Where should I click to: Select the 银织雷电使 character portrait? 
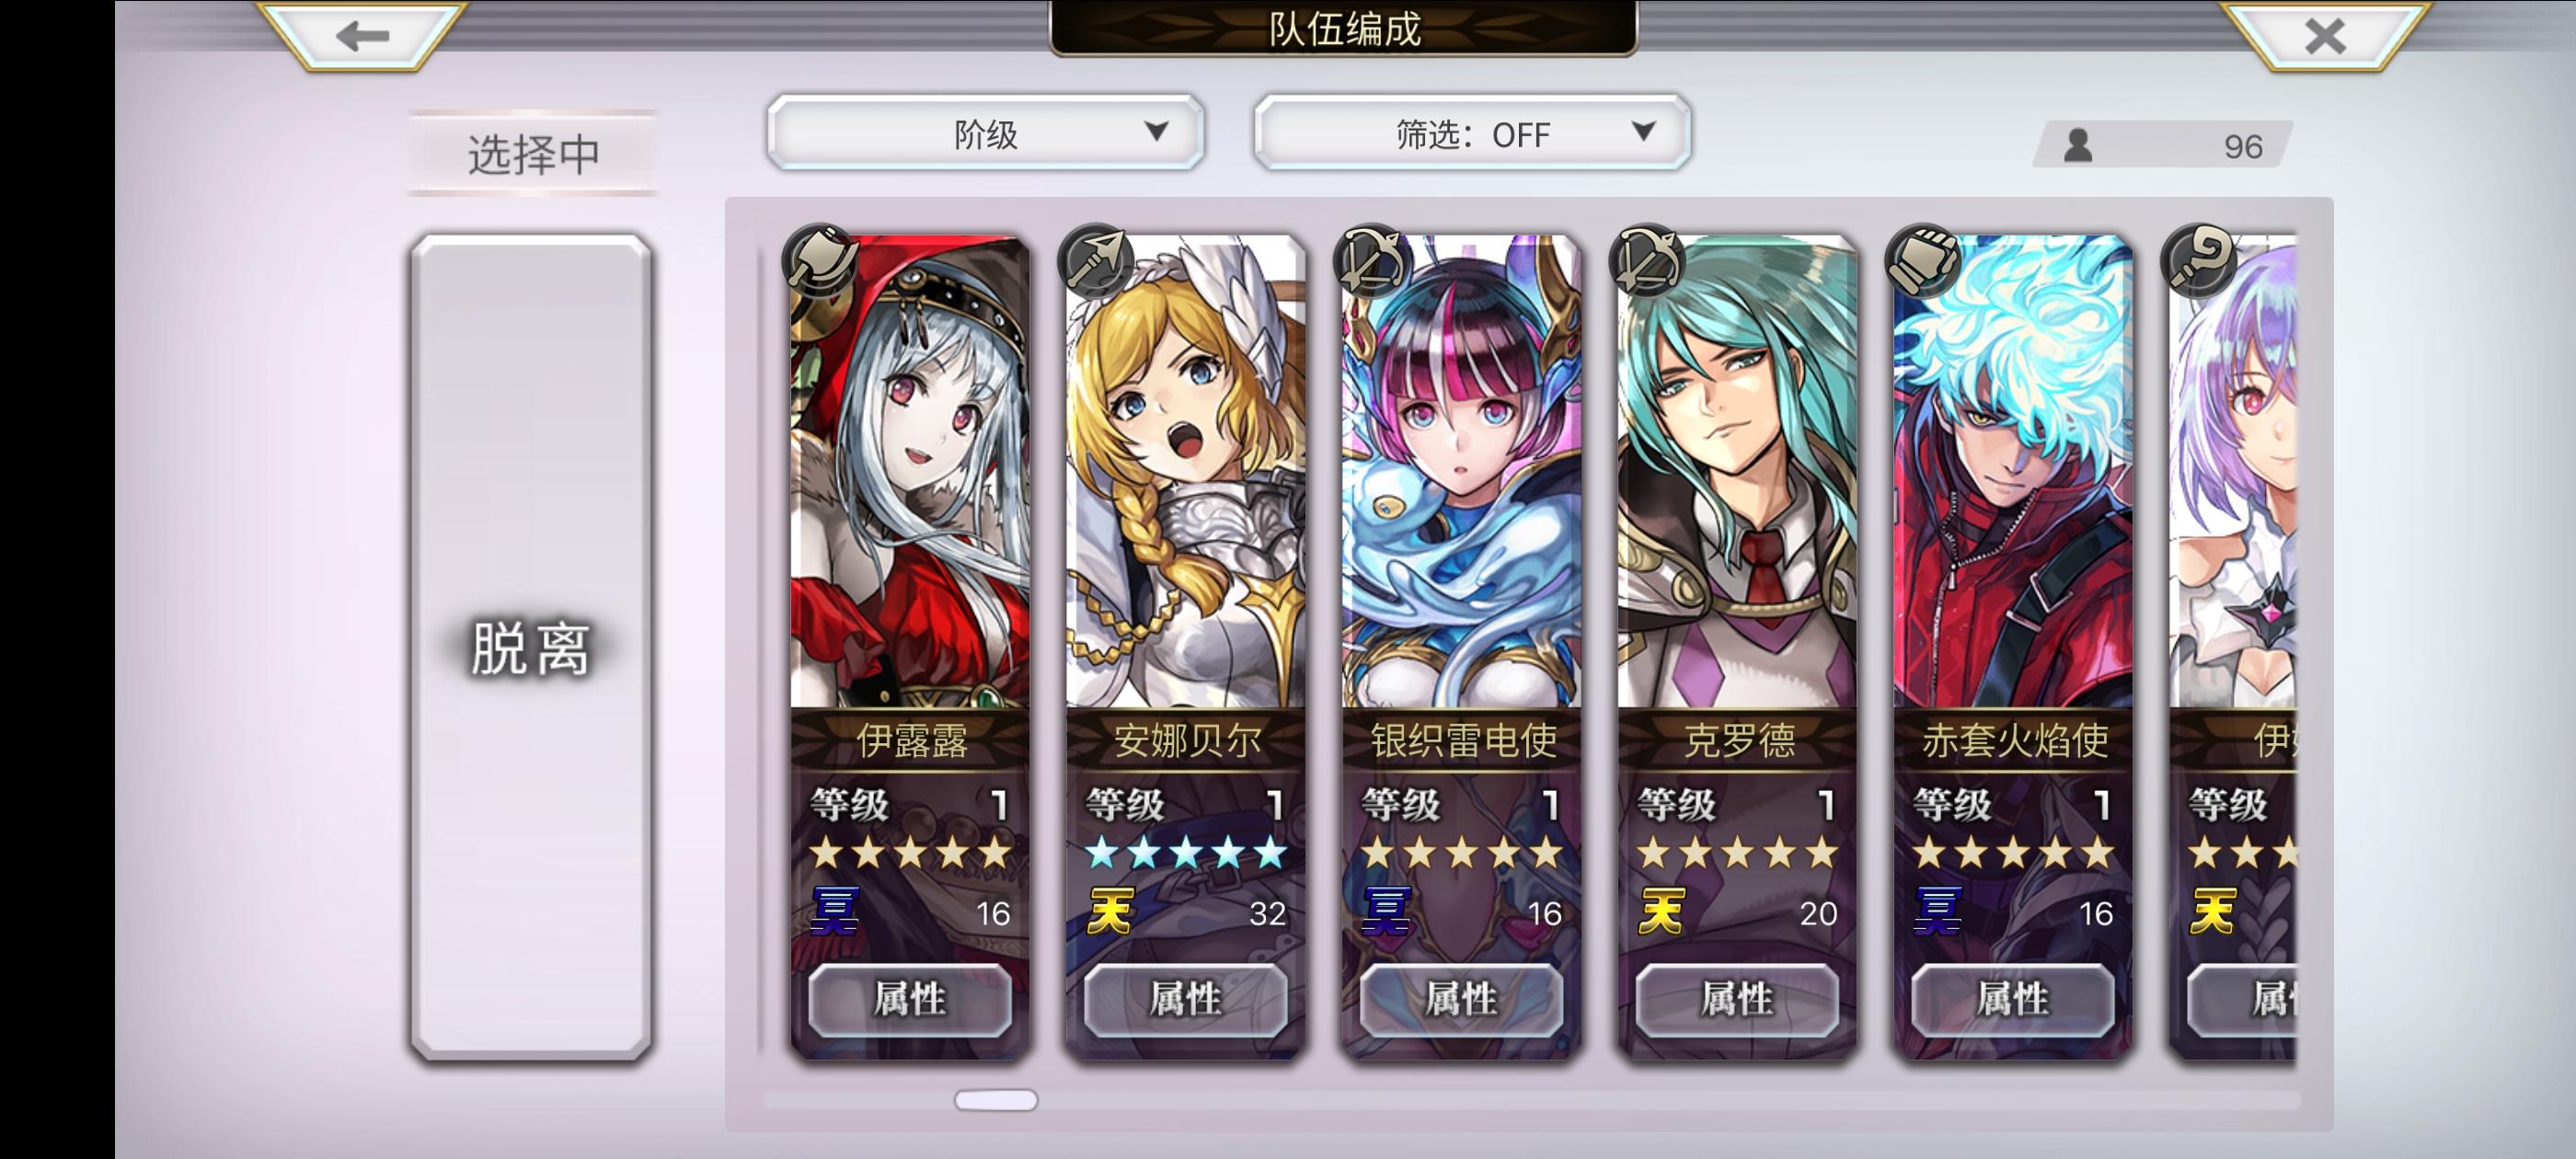(1461, 472)
